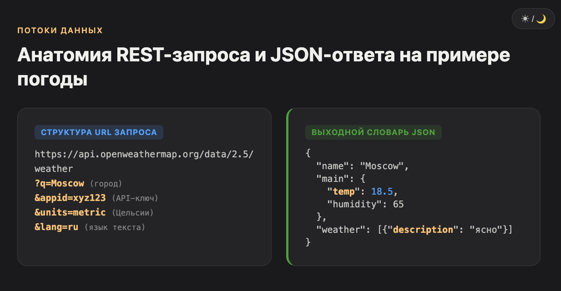Viewport: 561px width, 291px height.
Task: Click the '&units=metric' parameter
Action: pyautogui.click(x=70, y=213)
